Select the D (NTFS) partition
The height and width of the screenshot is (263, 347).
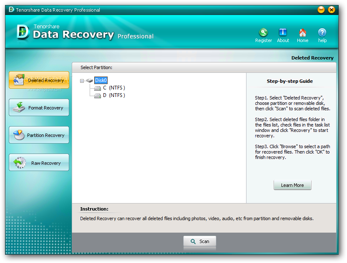click(114, 95)
